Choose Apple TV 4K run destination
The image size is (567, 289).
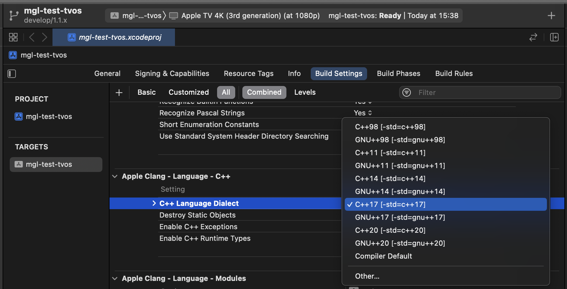click(250, 16)
